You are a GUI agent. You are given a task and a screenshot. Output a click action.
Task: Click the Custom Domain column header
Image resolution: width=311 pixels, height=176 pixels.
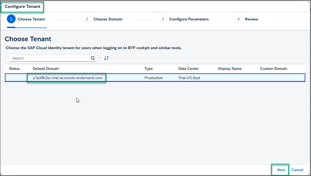point(274,69)
